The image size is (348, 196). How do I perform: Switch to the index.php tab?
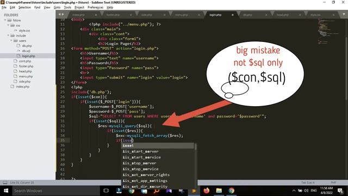78,15
